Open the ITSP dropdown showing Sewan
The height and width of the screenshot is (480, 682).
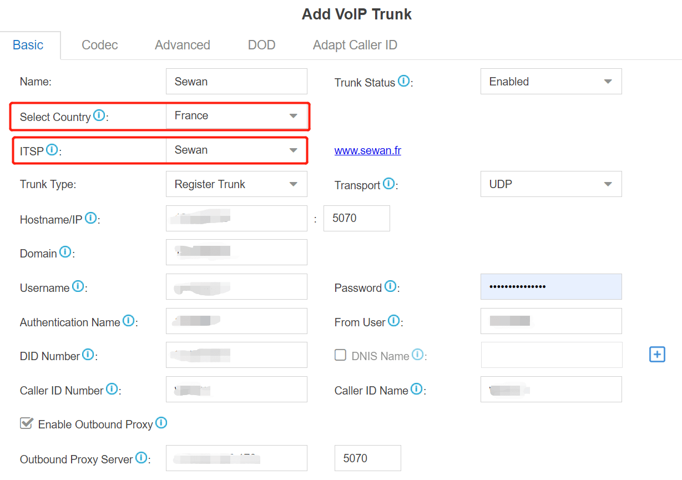click(x=236, y=150)
